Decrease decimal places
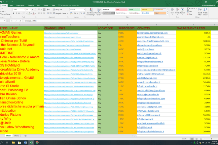 click(84, 13)
